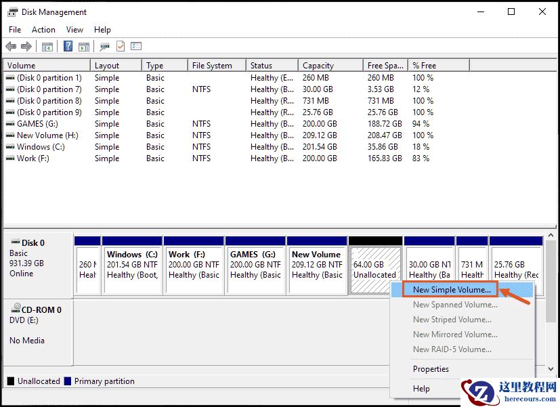
Task: Click the Help icon in the toolbar
Action: [66, 46]
